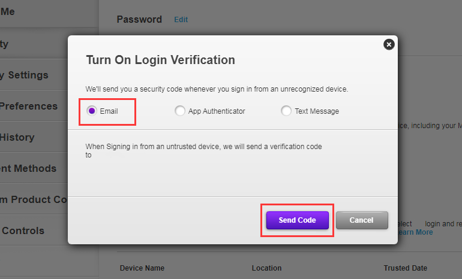The width and height of the screenshot is (462, 279).
Task: Click the Turn On Login Verification title
Action: pos(161,60)
